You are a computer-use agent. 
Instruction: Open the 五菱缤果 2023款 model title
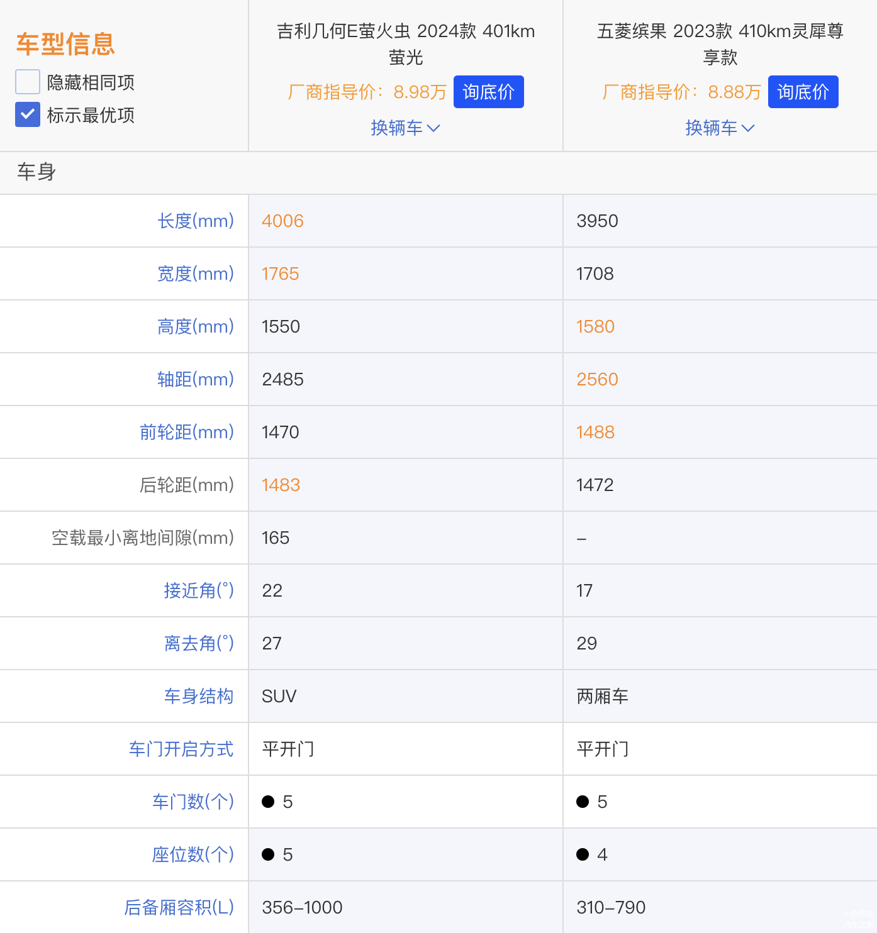(x=720, y=44)
